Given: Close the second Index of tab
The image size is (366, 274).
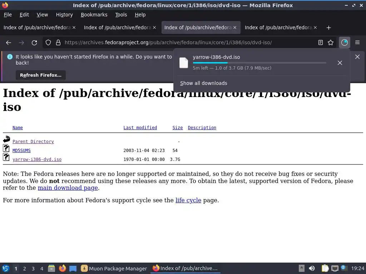Looking at the screenshot, I should (154, 27).
